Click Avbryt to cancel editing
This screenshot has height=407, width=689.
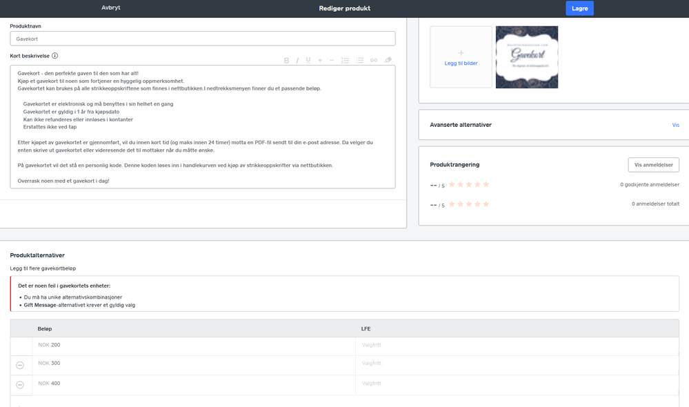click(x=111, y=8)
